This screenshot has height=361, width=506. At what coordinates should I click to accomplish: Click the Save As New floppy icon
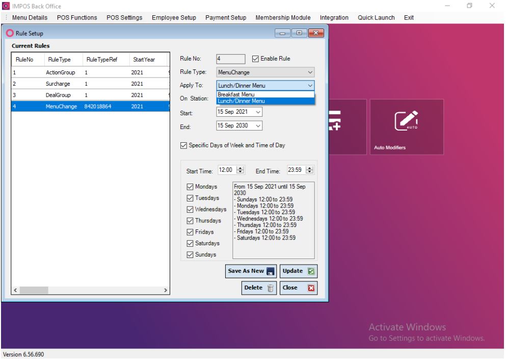pos(270,271)
